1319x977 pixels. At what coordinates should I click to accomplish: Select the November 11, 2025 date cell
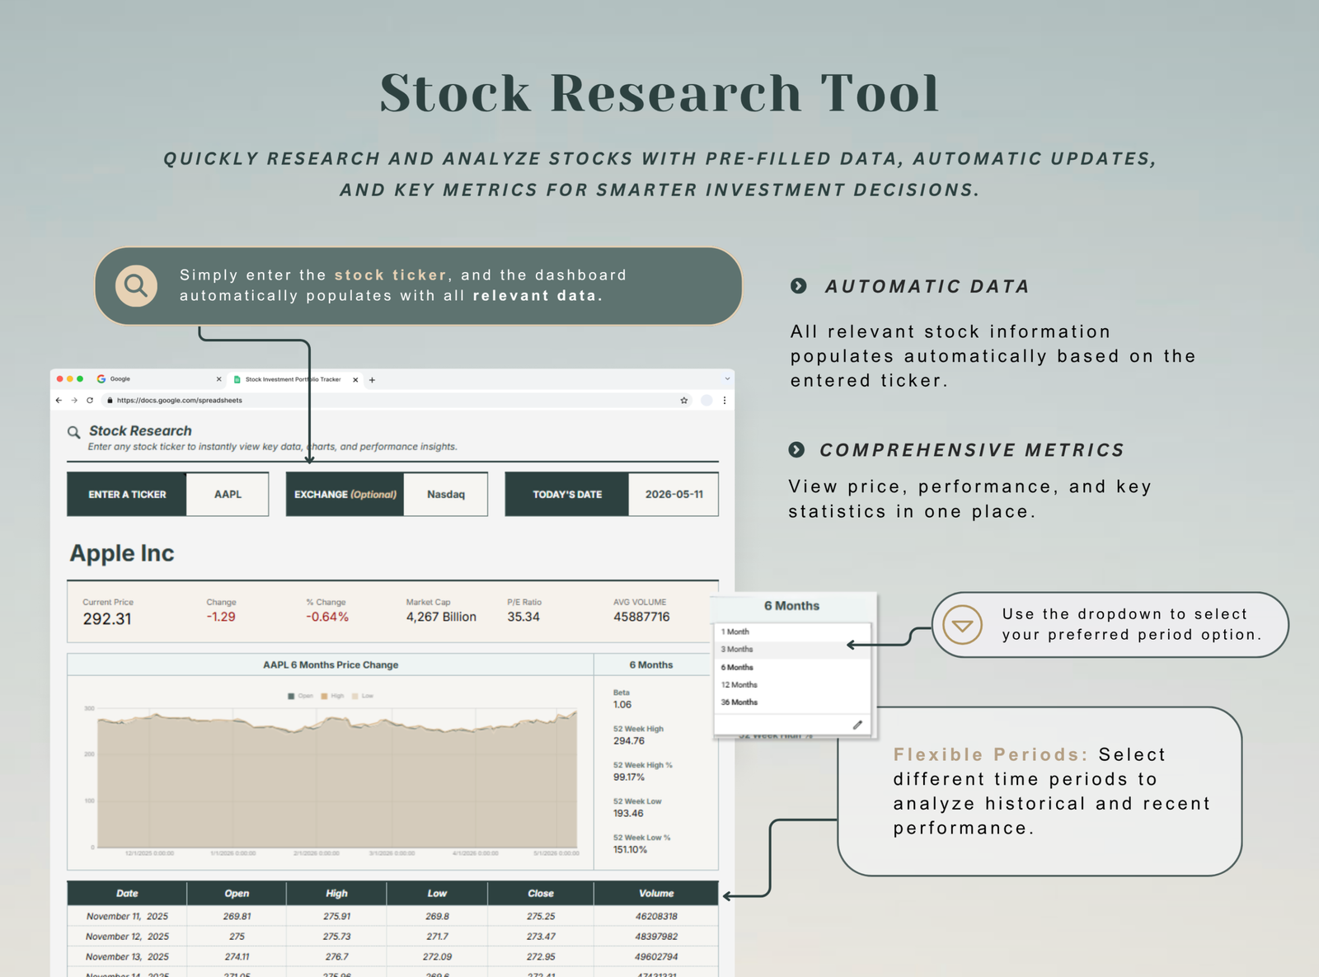(x=127, y=917)
